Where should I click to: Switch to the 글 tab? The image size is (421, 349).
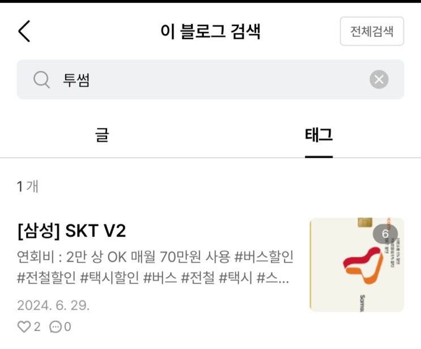point(102,135)
